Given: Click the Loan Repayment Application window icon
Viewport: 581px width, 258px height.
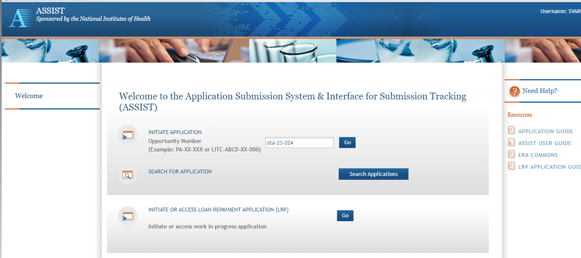Looking at the screenshot, I should (x=127, y=216).
